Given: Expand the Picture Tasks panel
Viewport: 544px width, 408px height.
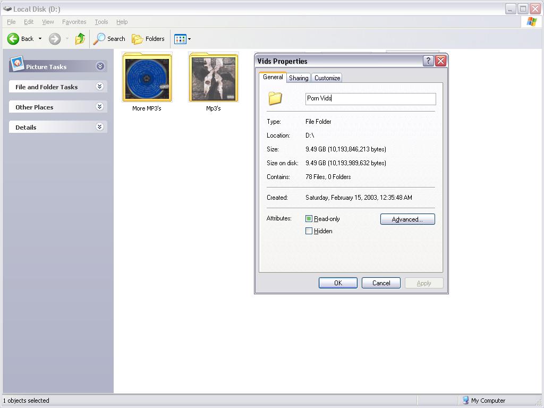Looking at the screenshot, I should point(100,66).
